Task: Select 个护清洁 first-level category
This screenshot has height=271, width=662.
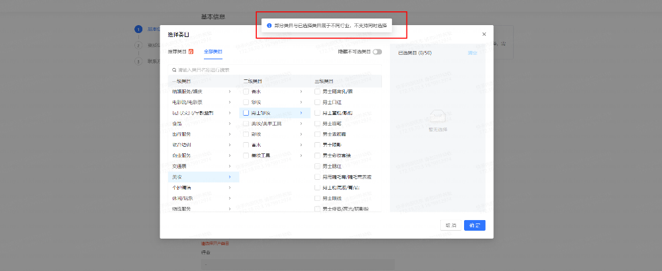Action: click(203, 188)
